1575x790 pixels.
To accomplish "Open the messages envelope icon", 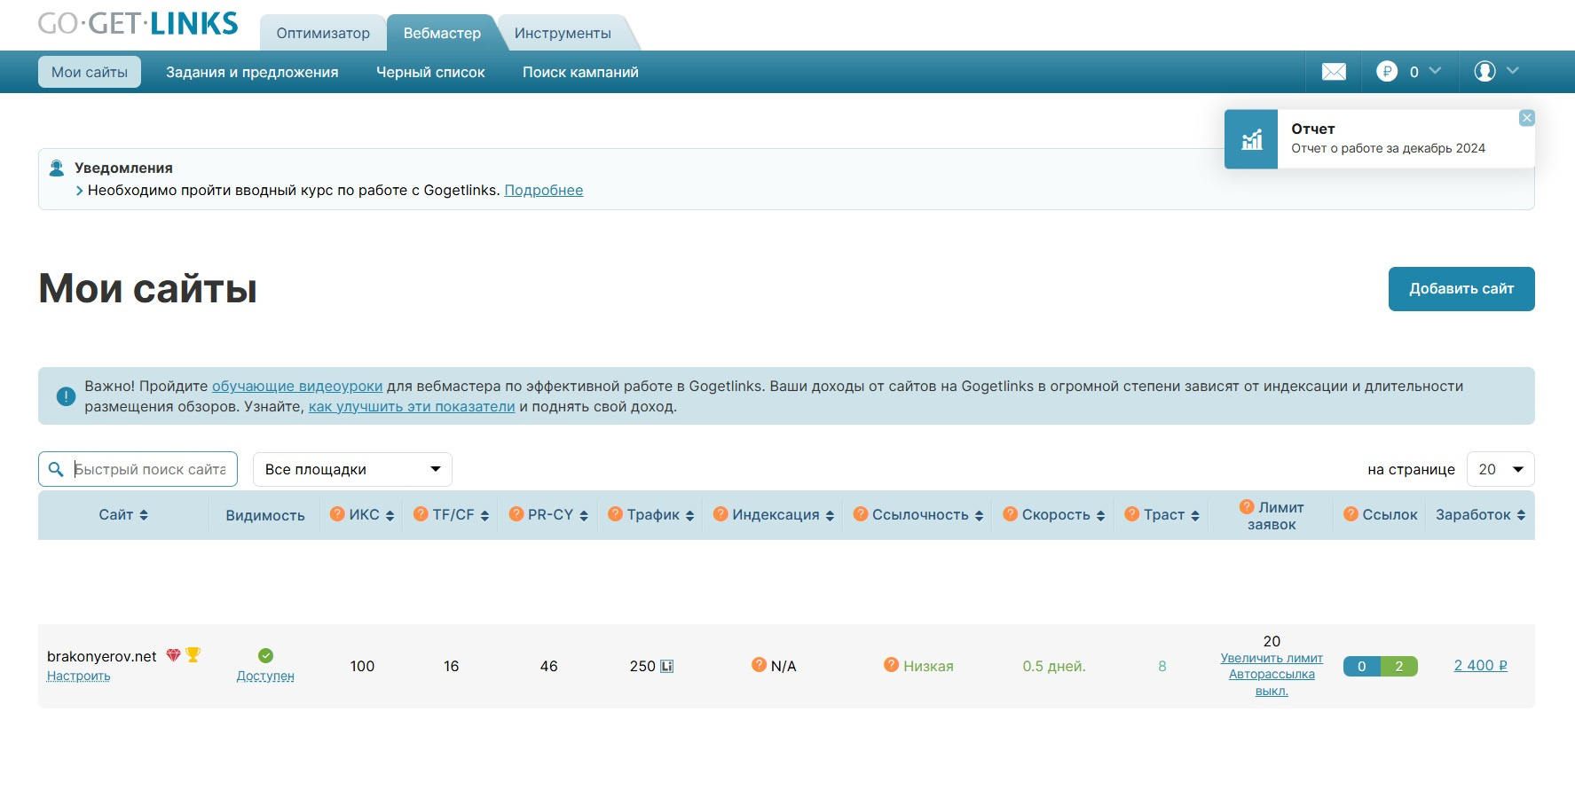I will [1334, 72].
